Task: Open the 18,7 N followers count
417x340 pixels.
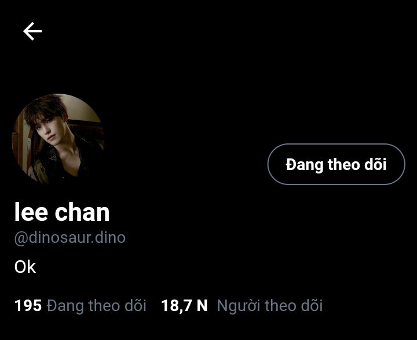Action: pyautogui.click(x=184, y=305)
